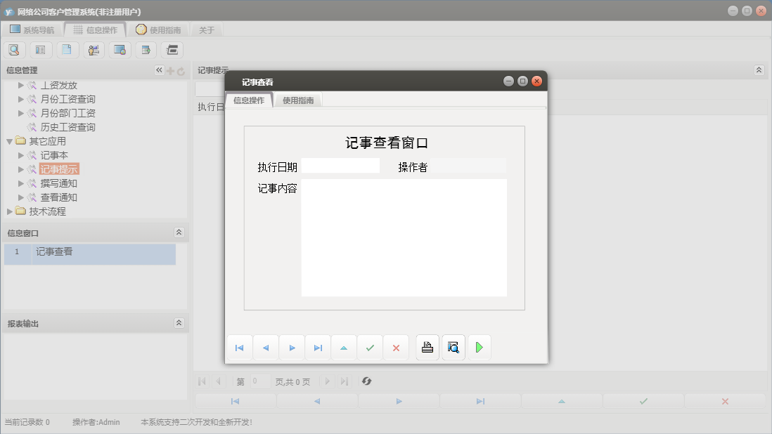
Task: Cancel using the red X button
Action: (x=396, y=347)
